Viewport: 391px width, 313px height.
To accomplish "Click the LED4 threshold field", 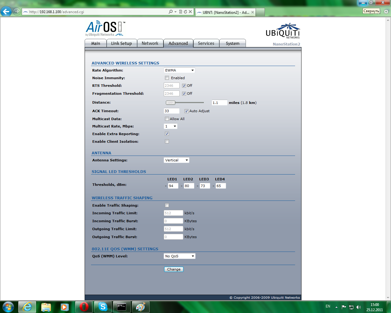I will (221, 186).
